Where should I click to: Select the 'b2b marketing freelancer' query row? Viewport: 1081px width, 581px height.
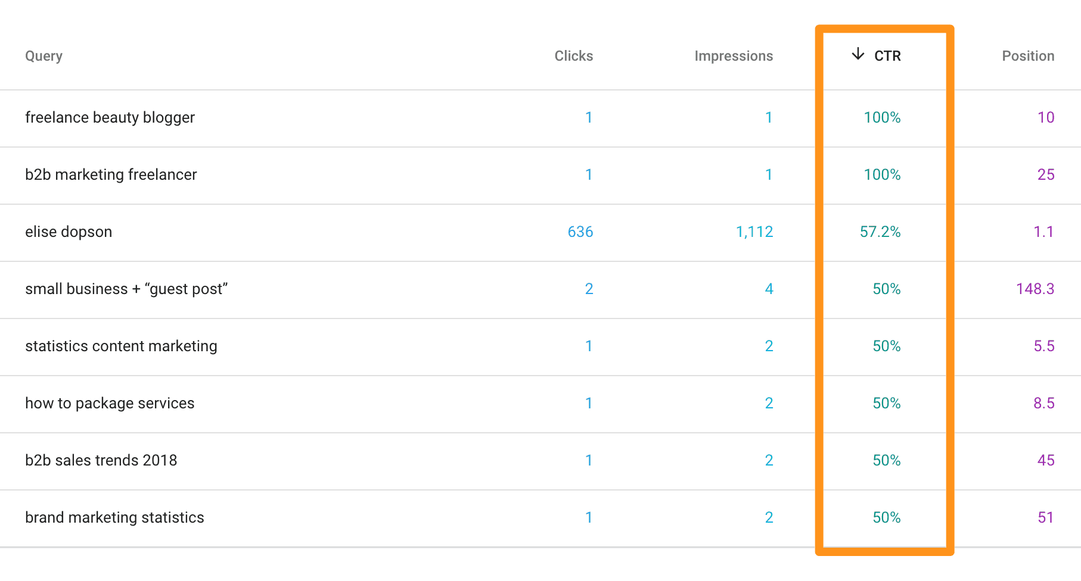[x=110, y=174]
